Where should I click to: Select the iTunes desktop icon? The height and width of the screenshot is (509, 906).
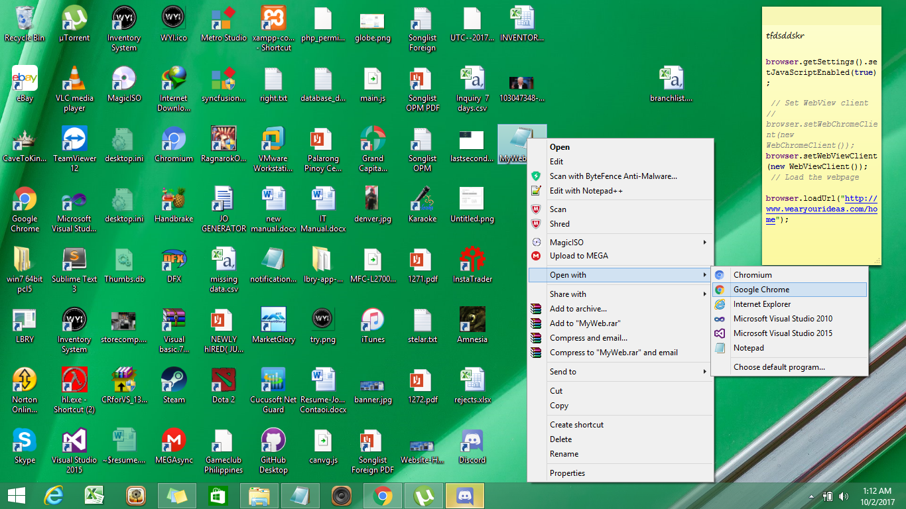(x=373, y=325)
